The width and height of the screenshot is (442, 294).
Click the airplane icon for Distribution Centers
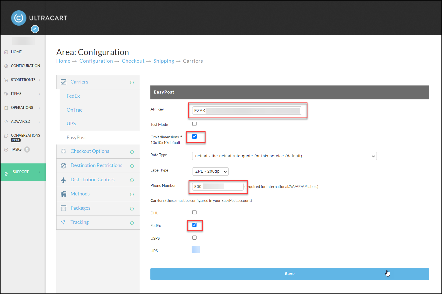(x=64, y=180)
